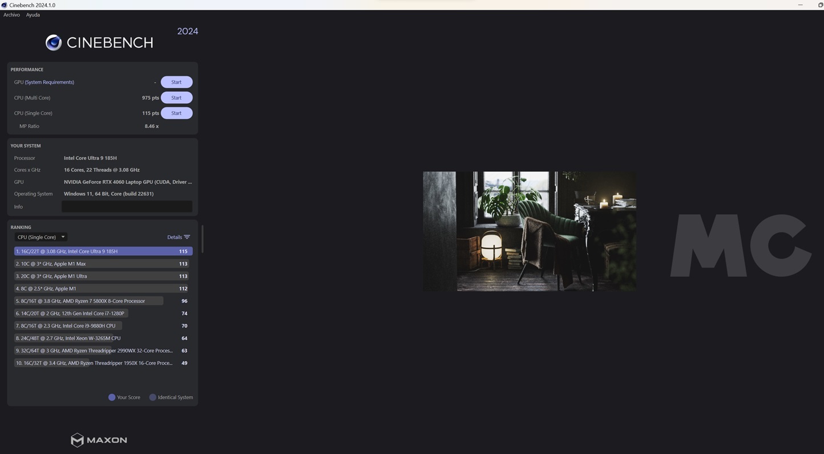The image size is (824, 454).
Task: Click the Details filter lines icon
Action: (187, 237)
